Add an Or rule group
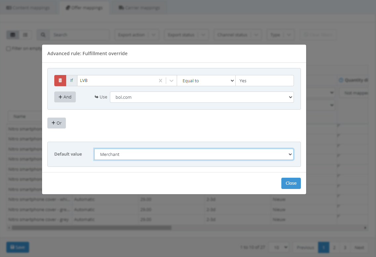 click(57, 123)
